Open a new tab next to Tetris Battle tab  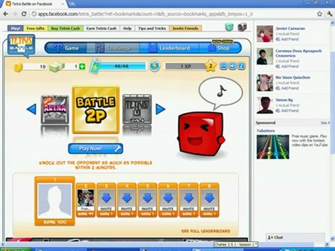pos(73,3)
